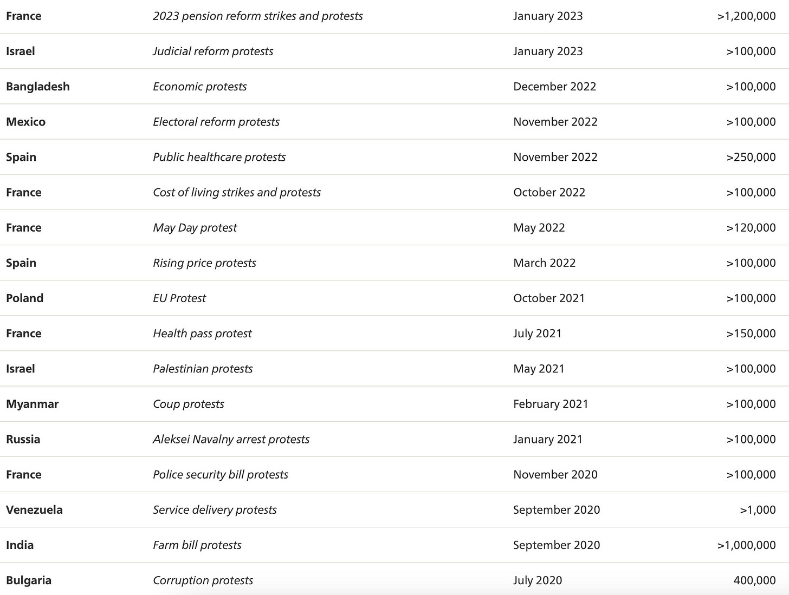The width and height of the screenshot is (789, 595).
Task: Select the Farm bill protests entry
Action: [x=197, y=545]
